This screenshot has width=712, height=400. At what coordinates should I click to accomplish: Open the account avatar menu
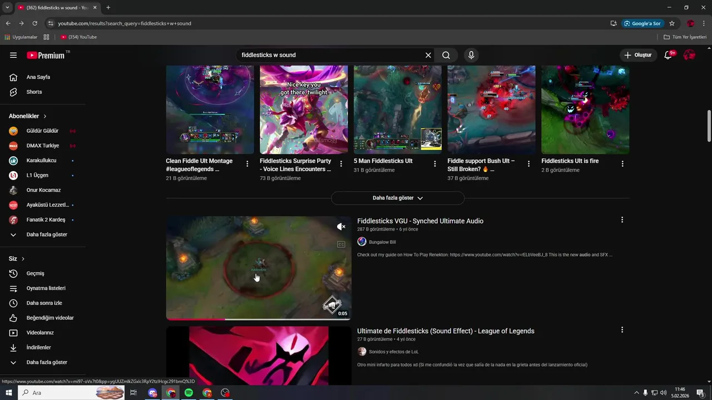pos(689,55)
